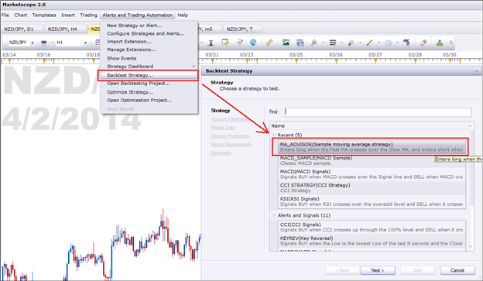483x281 pixels.
Task: Click the save chart image icon
Action: 286,43
